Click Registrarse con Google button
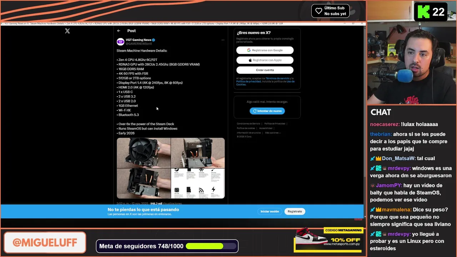This screenshot has height=257, width=457. point(265,50)
